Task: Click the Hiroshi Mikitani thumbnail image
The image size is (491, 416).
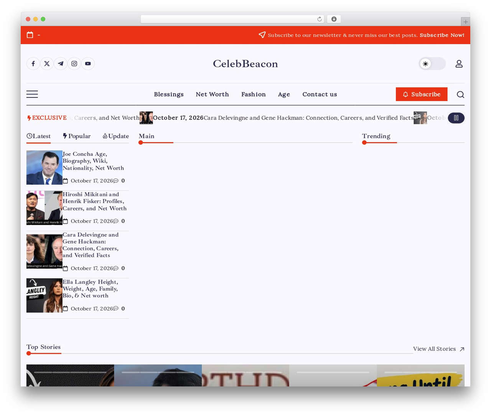Action: click(44, 208)
